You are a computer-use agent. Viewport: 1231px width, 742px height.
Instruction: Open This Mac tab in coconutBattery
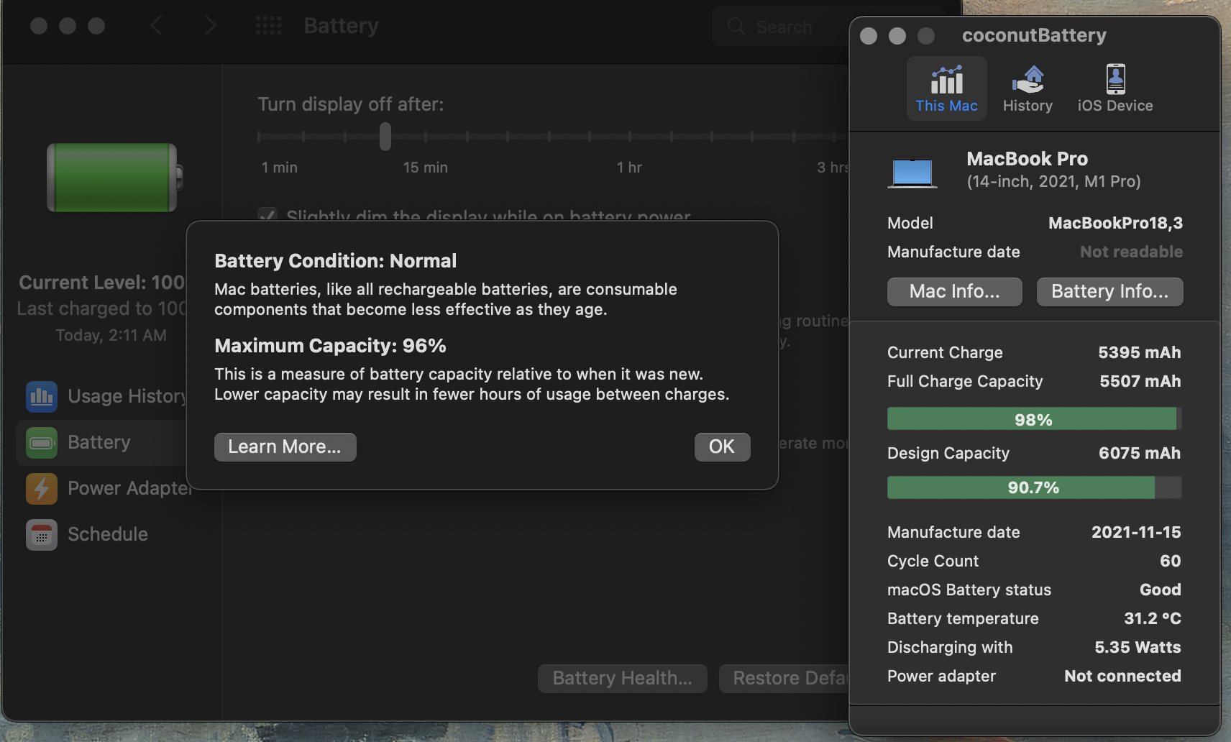[946, 88]
